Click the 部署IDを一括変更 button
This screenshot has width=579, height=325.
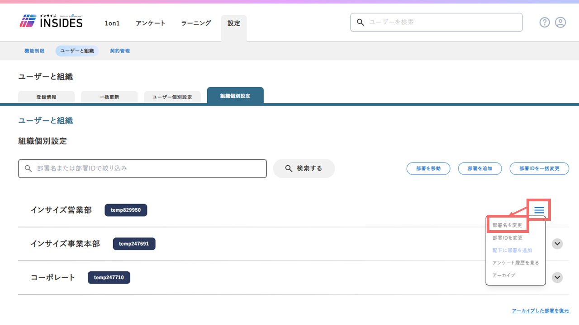[539, 168]
